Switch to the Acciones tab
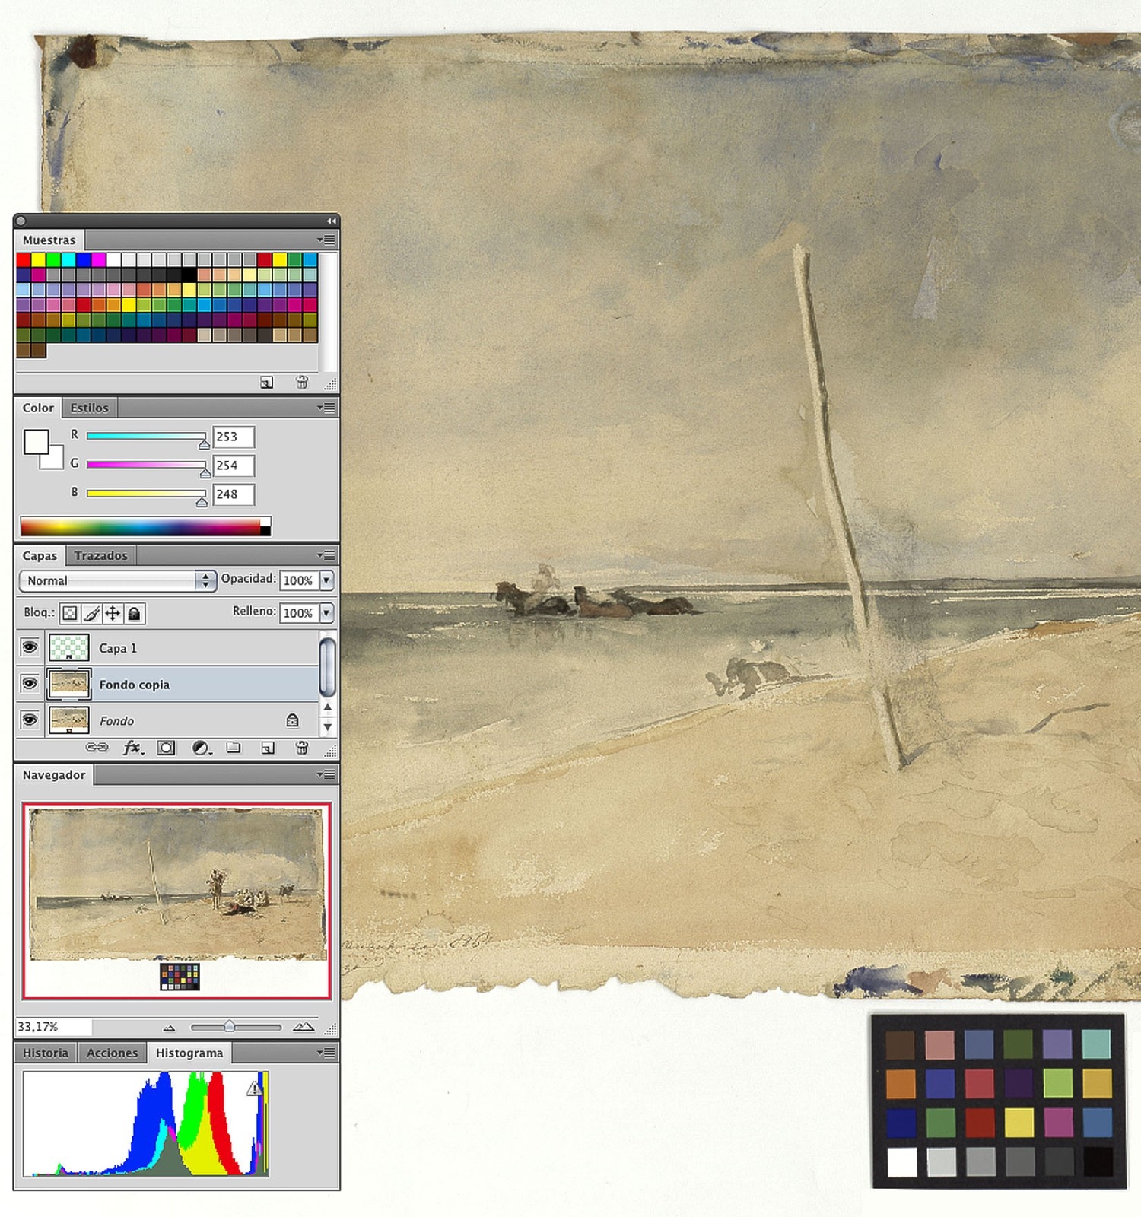The width and height of the screenshot is (1141, 1217). click(112, 1053)
